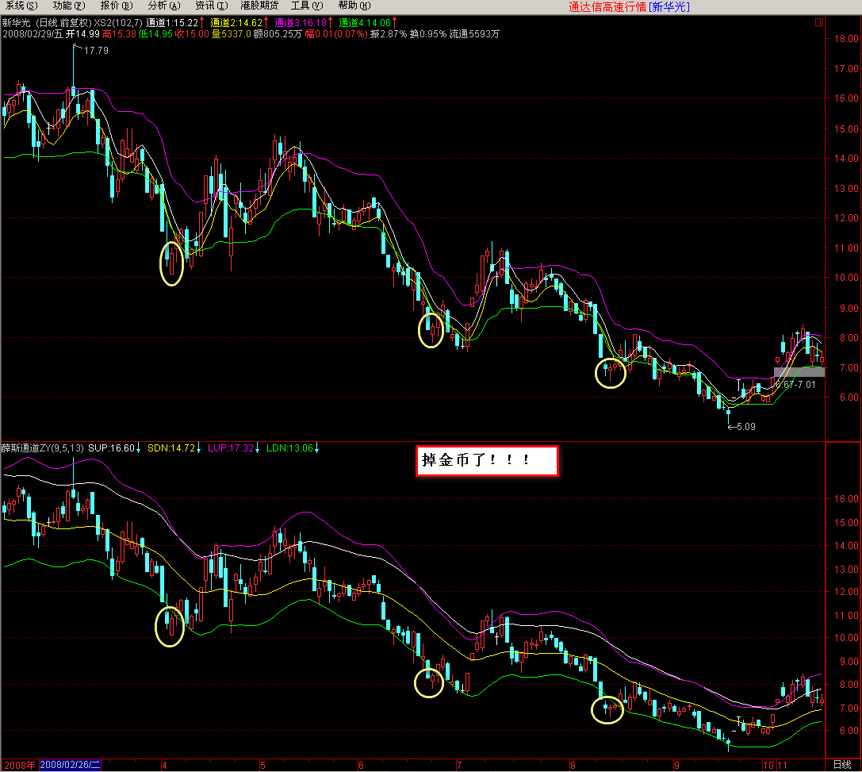The image size is (862, 772).
Task: Click the 5.09 low price marker
Action: click(x=746, y=427)
